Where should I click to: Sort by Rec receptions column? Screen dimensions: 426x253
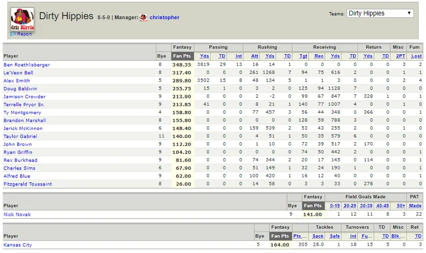point(319,56)
